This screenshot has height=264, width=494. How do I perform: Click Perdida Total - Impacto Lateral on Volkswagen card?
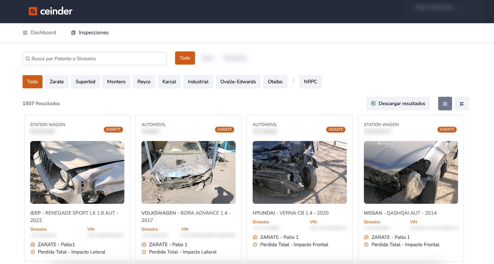pos(183,252)
